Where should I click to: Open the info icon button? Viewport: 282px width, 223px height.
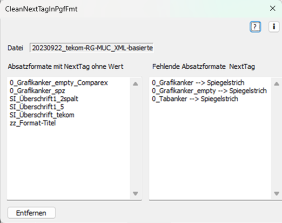[x=273, y=27]
